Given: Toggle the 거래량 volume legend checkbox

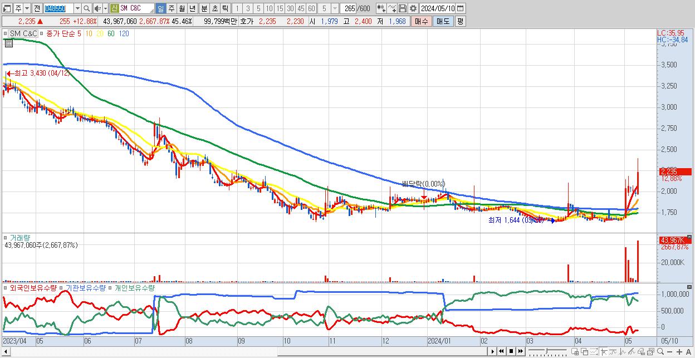Looking at the screenshot, I should coord(5,238).
